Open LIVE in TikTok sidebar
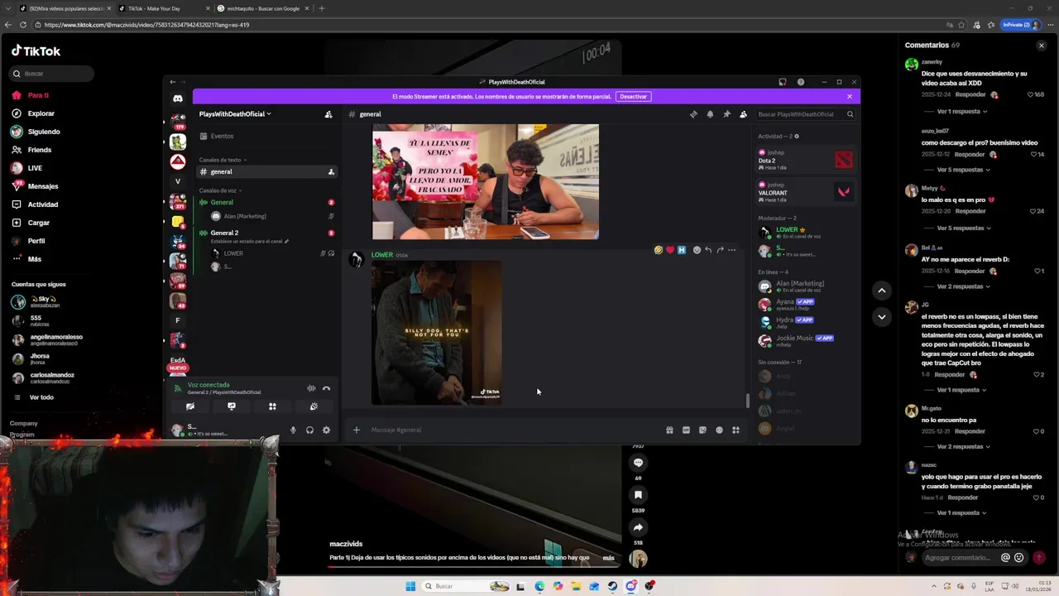This screenshot has height=596, width=1059. 35,168
